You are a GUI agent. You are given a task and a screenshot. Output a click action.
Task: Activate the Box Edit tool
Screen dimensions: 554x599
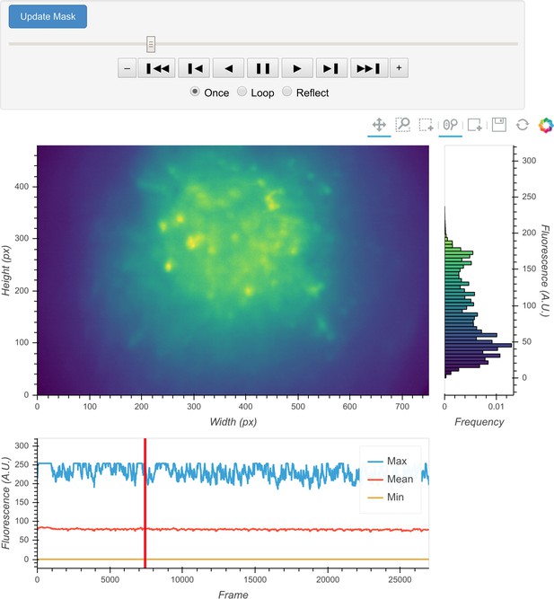[475, 125]
